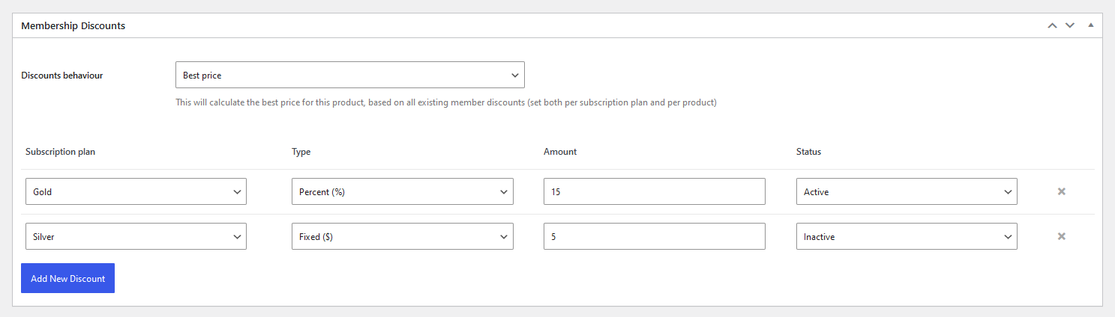The width and height of the screenshot is (1115, 317).
Task: Click the amount field containing 15
Action: coord(655,191)
